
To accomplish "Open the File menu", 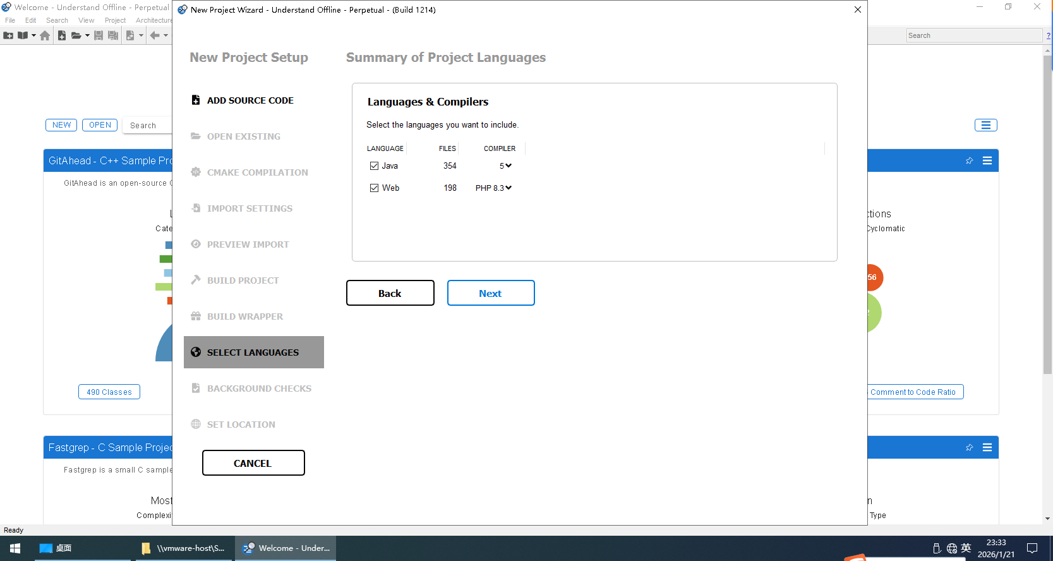I will [10, 20].
